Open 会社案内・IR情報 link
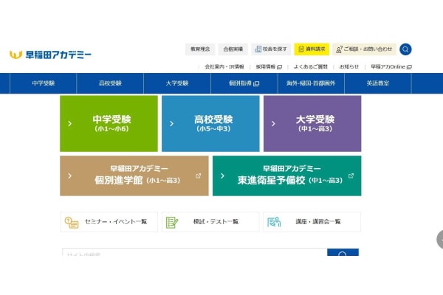Screen dimensions: 443x295 point(224,67)
